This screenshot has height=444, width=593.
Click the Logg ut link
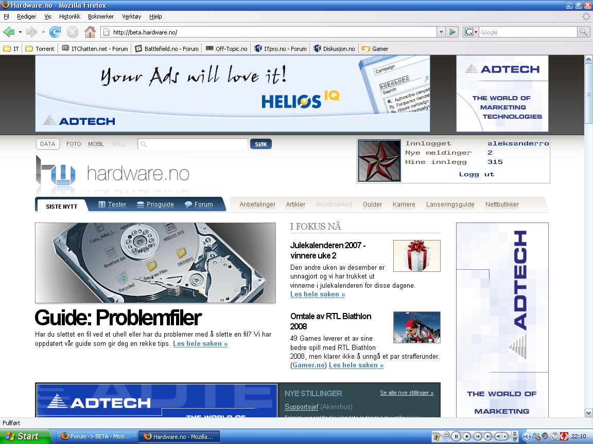(x=477, y=174)
